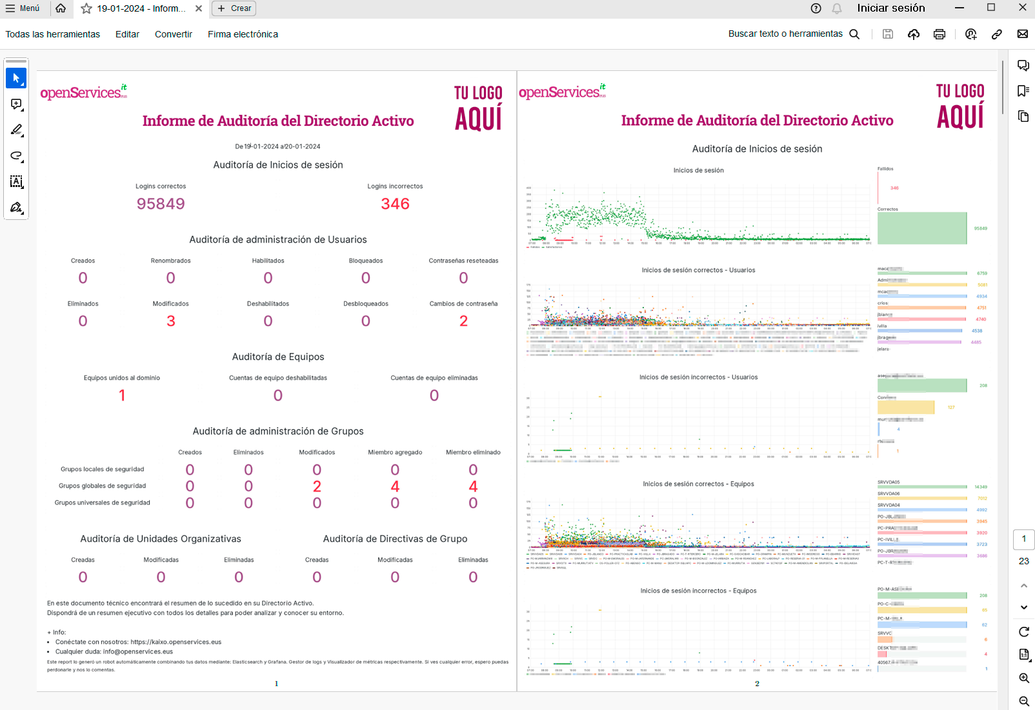This screenshot has width=1035, height=710.
Task: Select the freehand lasso draw tool
Action: click(x=16, y=156)
